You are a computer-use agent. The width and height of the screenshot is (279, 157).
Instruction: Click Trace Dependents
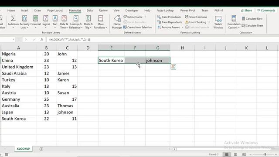170,22
